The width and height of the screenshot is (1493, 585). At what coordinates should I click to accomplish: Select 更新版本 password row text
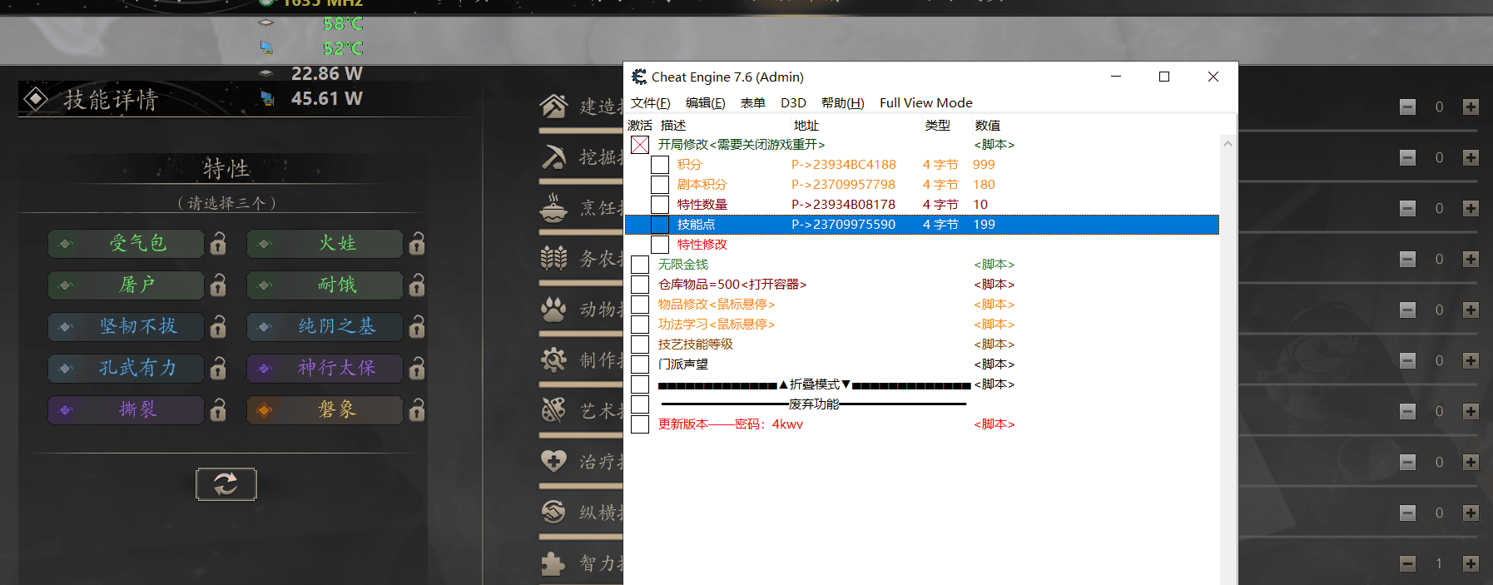pyautogui.click(x=731, y=424)
